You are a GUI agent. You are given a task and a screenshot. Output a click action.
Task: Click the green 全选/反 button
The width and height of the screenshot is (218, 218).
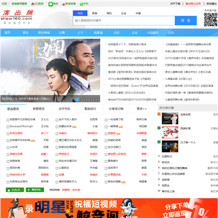pyautogui.click(x=15, y=190)
